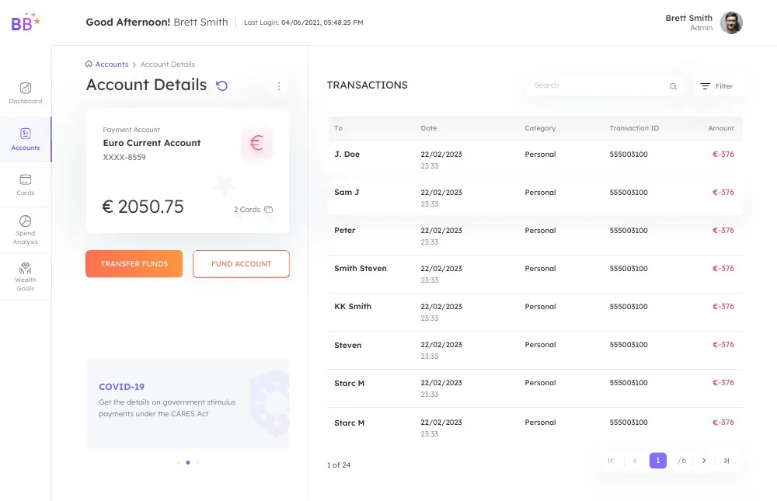Open the transactions Filter

point(716,86)
